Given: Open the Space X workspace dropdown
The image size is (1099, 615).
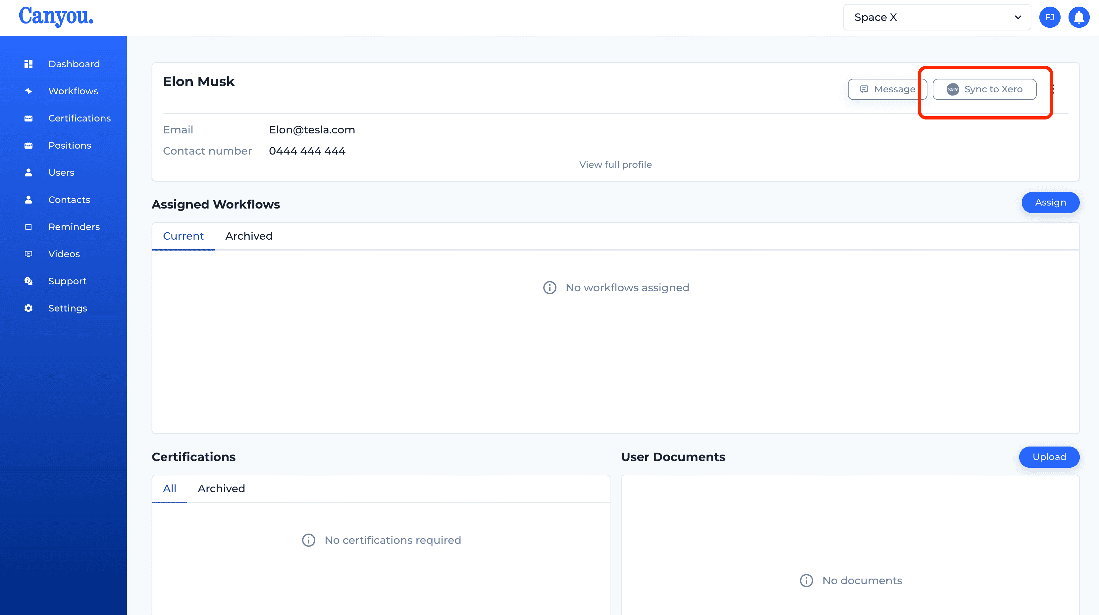Looking at the screenshot, I should pyautogui.click(x=937, y=18).
